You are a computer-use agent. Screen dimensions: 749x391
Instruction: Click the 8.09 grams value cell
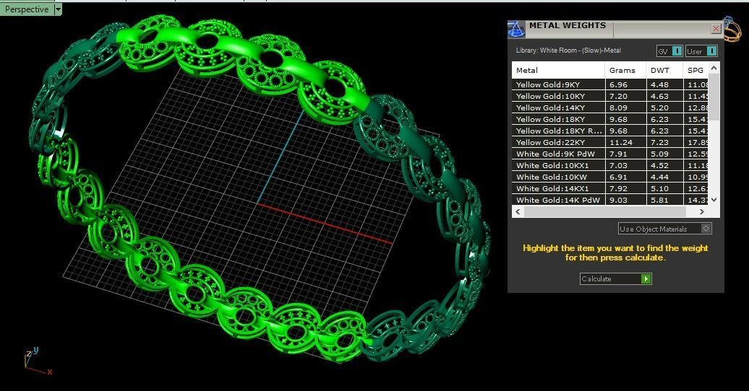coord(626,107)
